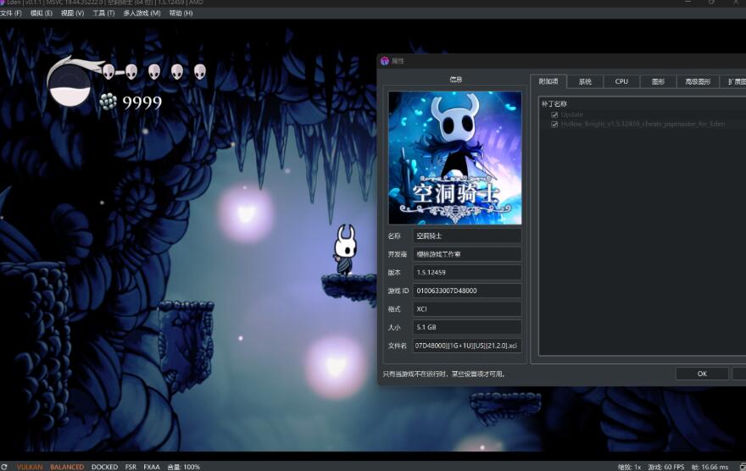Click the Eden icon in the properties dialog title

[x=385, y=61]
